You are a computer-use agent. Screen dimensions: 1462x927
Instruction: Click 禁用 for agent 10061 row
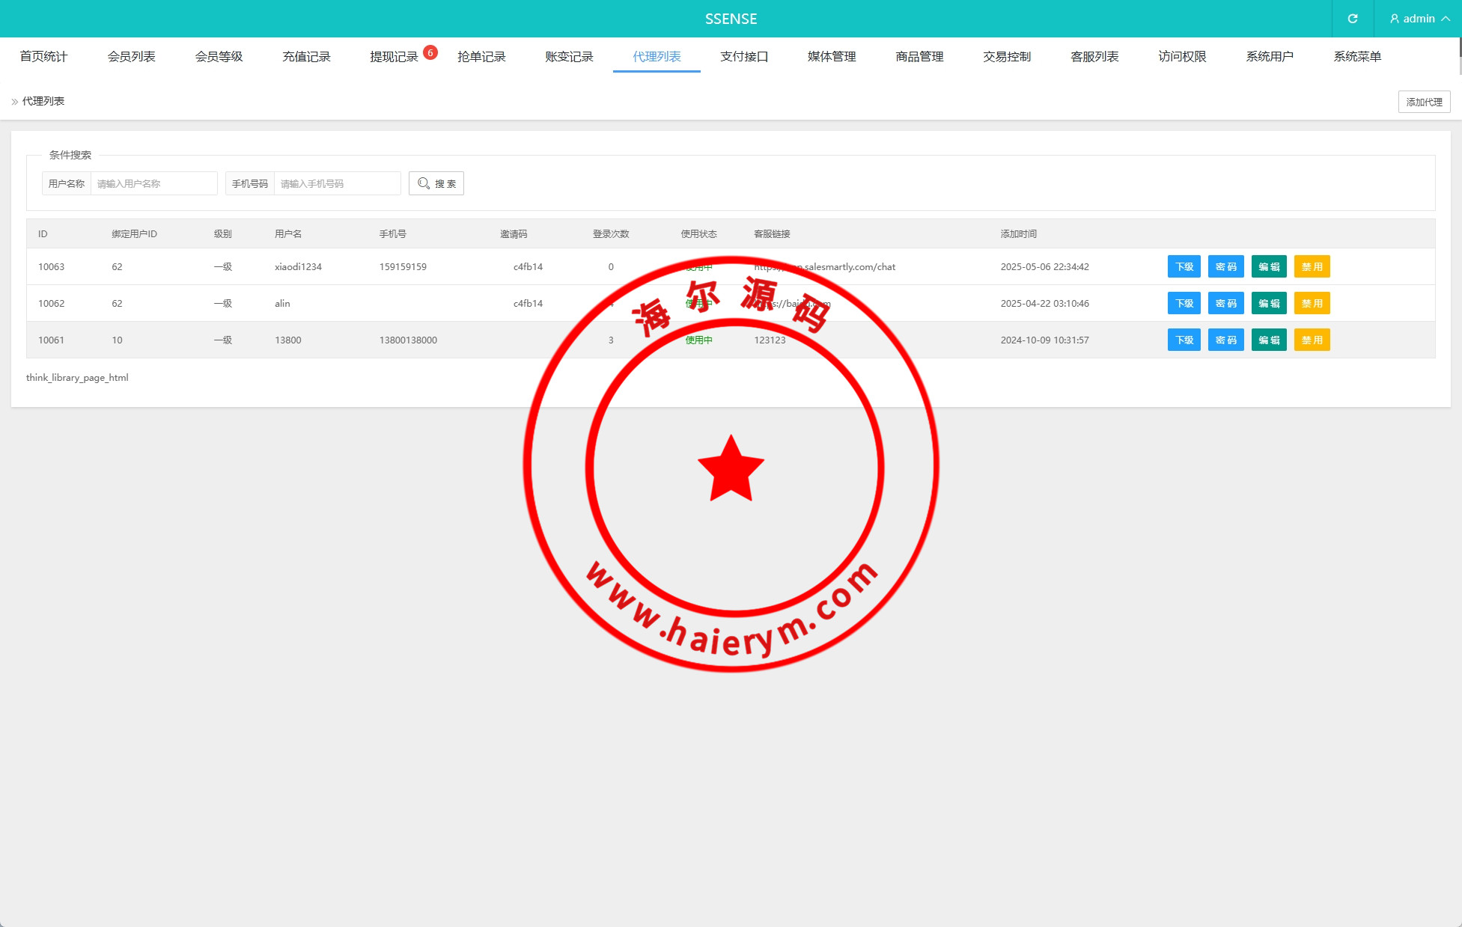pos(1312,340)
